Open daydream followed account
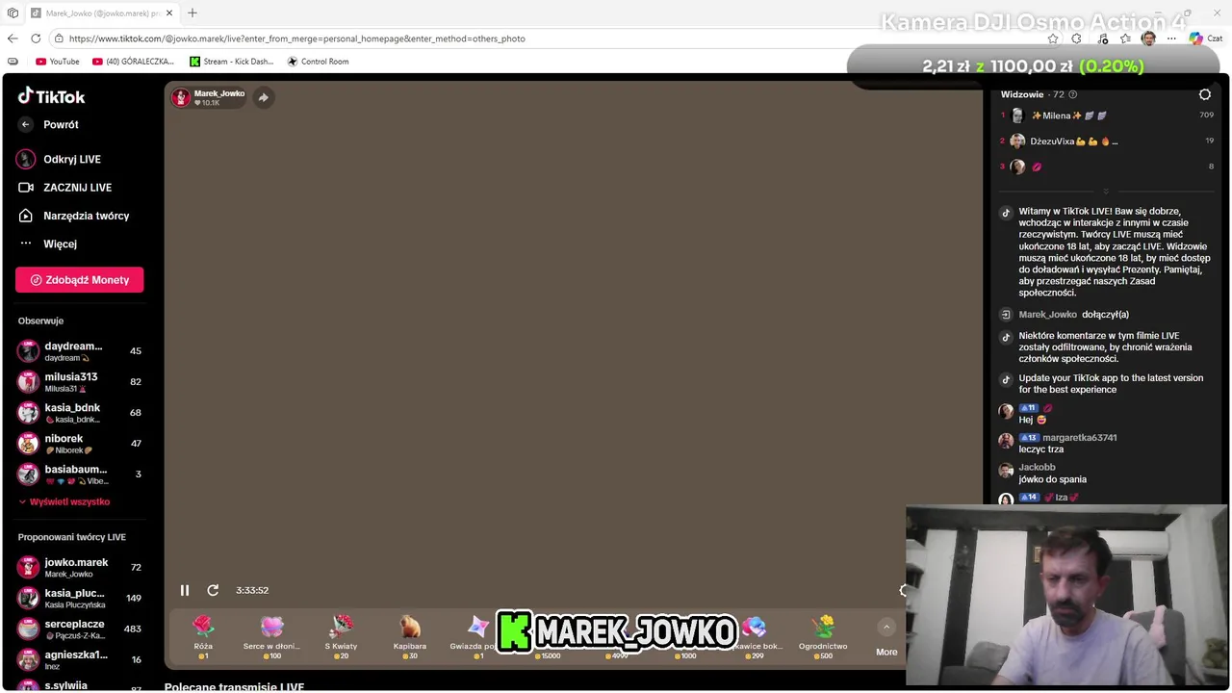1232x693 pixels. coord(80,351)
